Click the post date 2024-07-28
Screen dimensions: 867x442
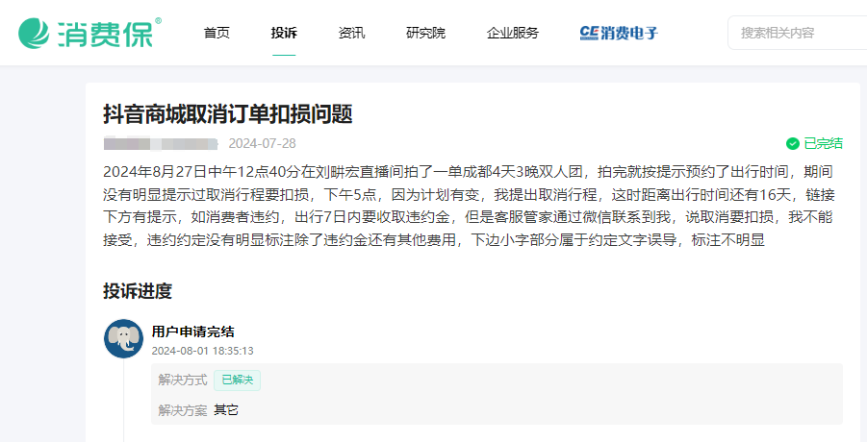click(x=262, y=143)
